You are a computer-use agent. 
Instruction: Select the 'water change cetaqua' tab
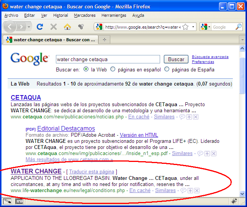click(51, 40)
